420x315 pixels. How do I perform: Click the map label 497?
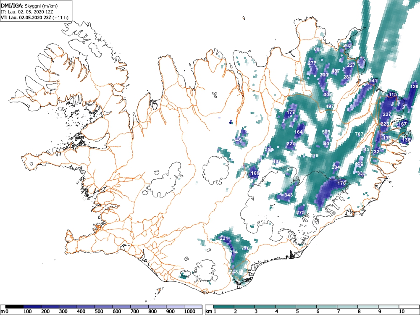pyautogui.click(x=330, y=106)
